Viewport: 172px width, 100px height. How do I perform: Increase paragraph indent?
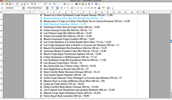95,8
